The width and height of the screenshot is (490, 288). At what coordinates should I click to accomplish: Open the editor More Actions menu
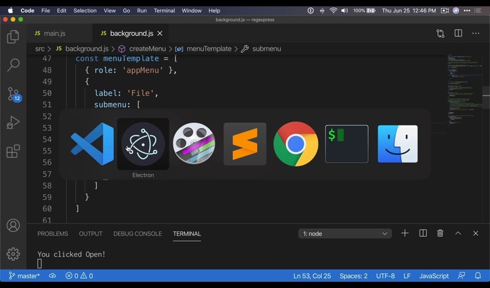pyautogui.click(x=476, y=33)
